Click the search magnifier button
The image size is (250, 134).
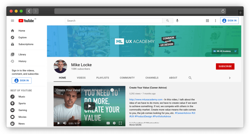(168, 21)
